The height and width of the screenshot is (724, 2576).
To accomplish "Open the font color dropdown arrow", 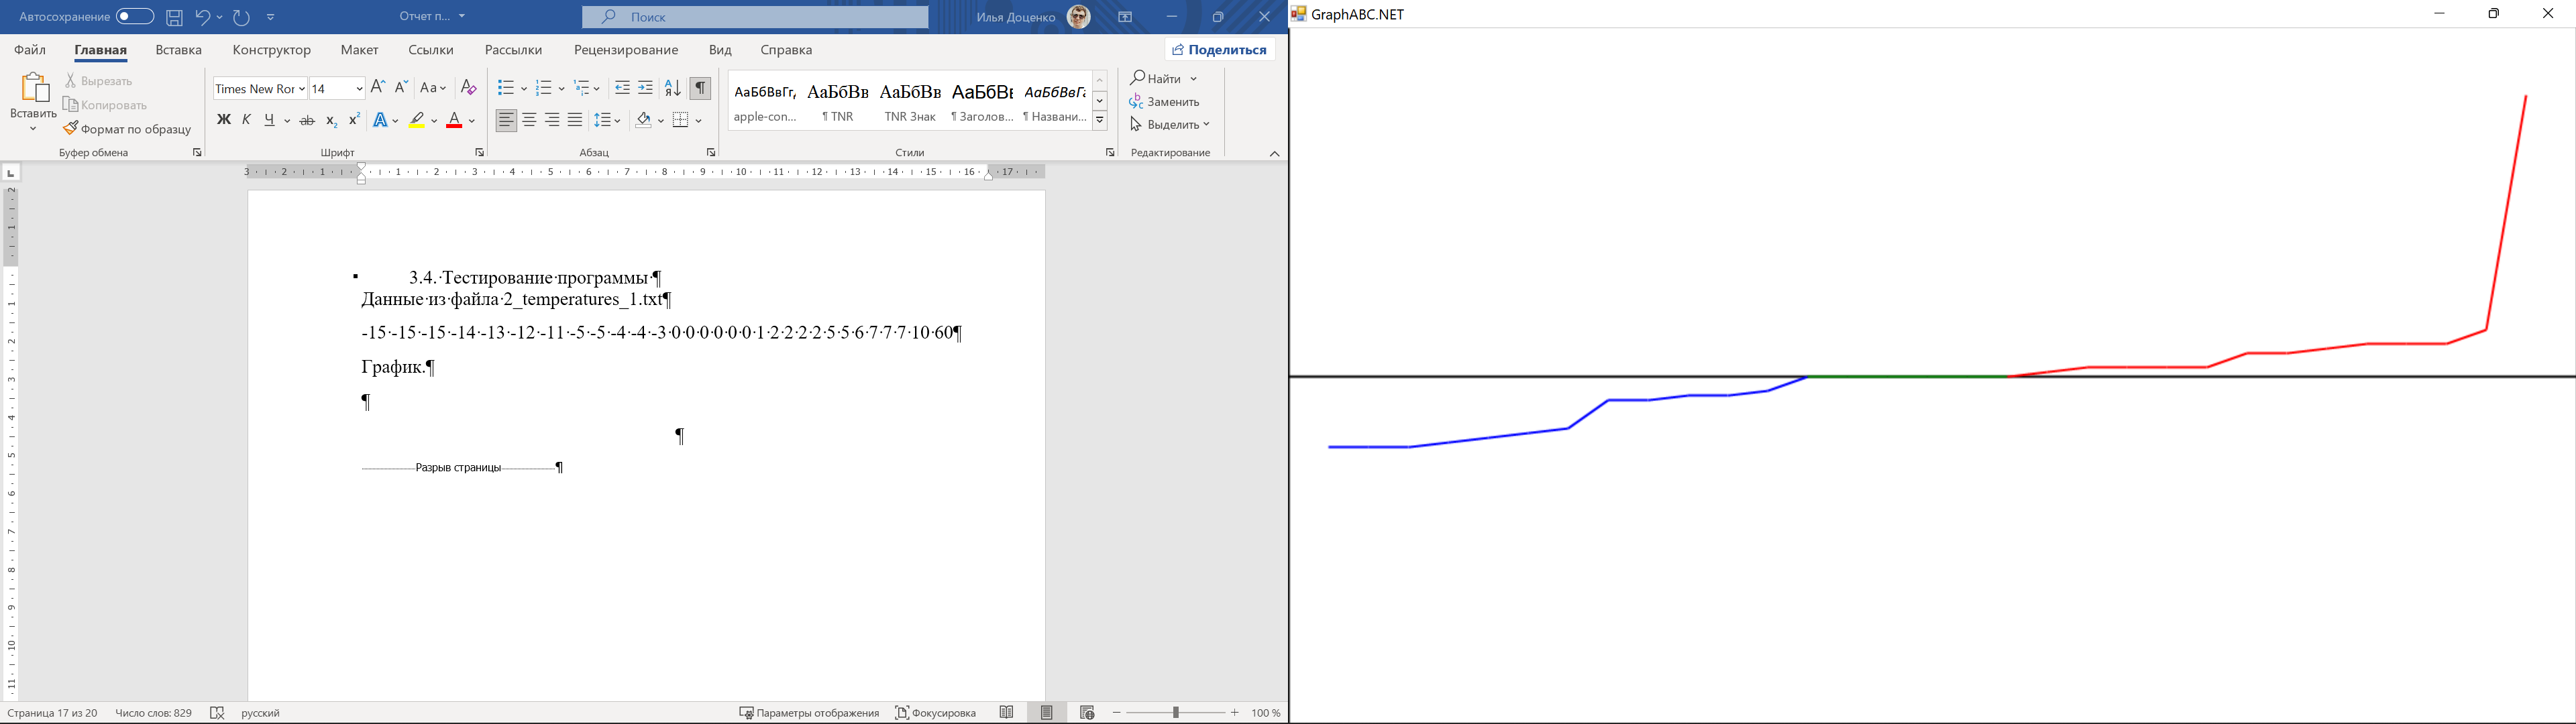I will click(x=472, y=121).
